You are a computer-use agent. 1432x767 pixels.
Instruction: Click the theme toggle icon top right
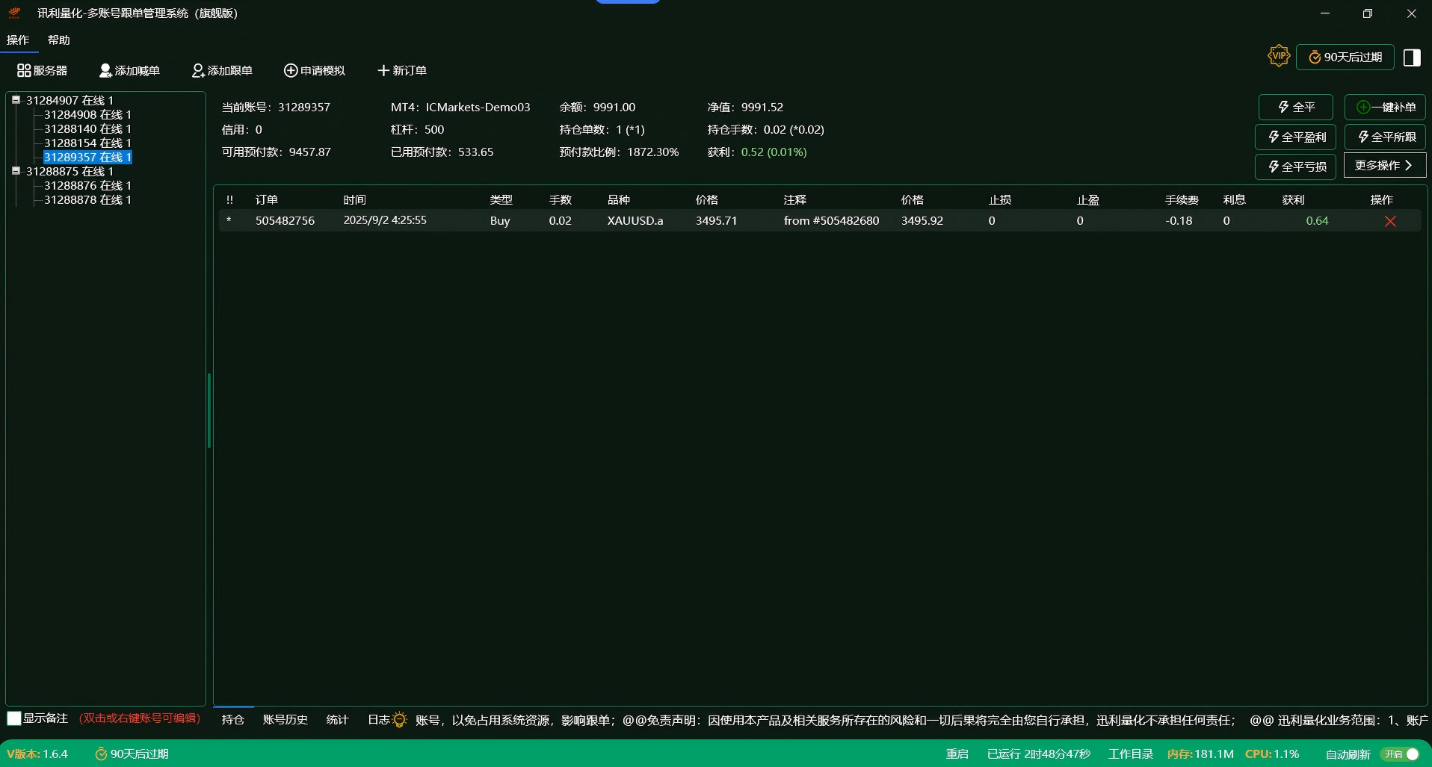(x=1412, y=57)
